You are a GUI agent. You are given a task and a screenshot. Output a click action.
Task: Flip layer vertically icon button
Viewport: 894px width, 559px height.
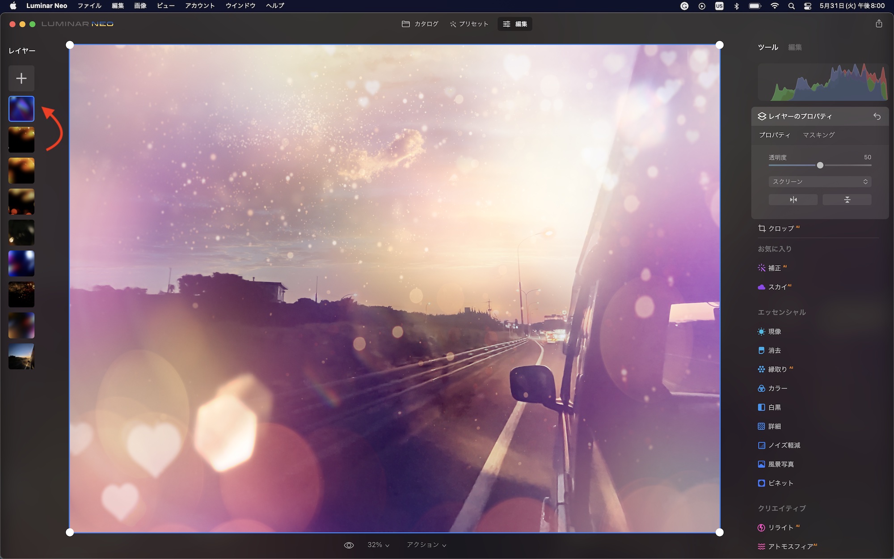click(847, 199)
